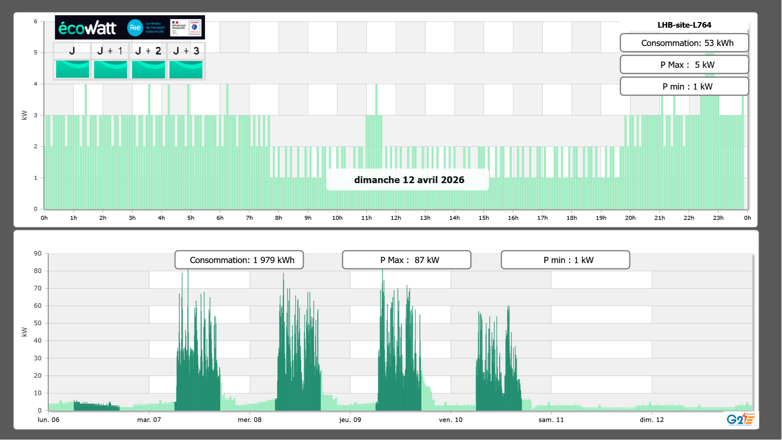Click the J + 1 forecast header
The height and width of the screenshot is (440, 782).
click(x=110, y=51)
